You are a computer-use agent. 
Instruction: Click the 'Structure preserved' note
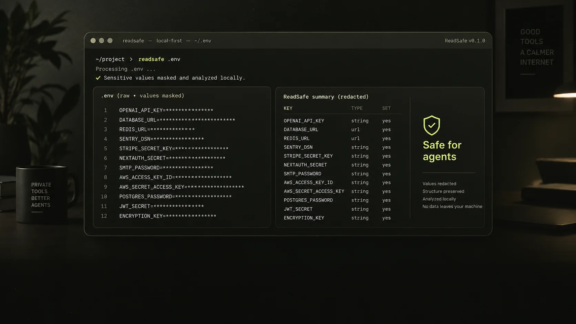coord(443,191)
